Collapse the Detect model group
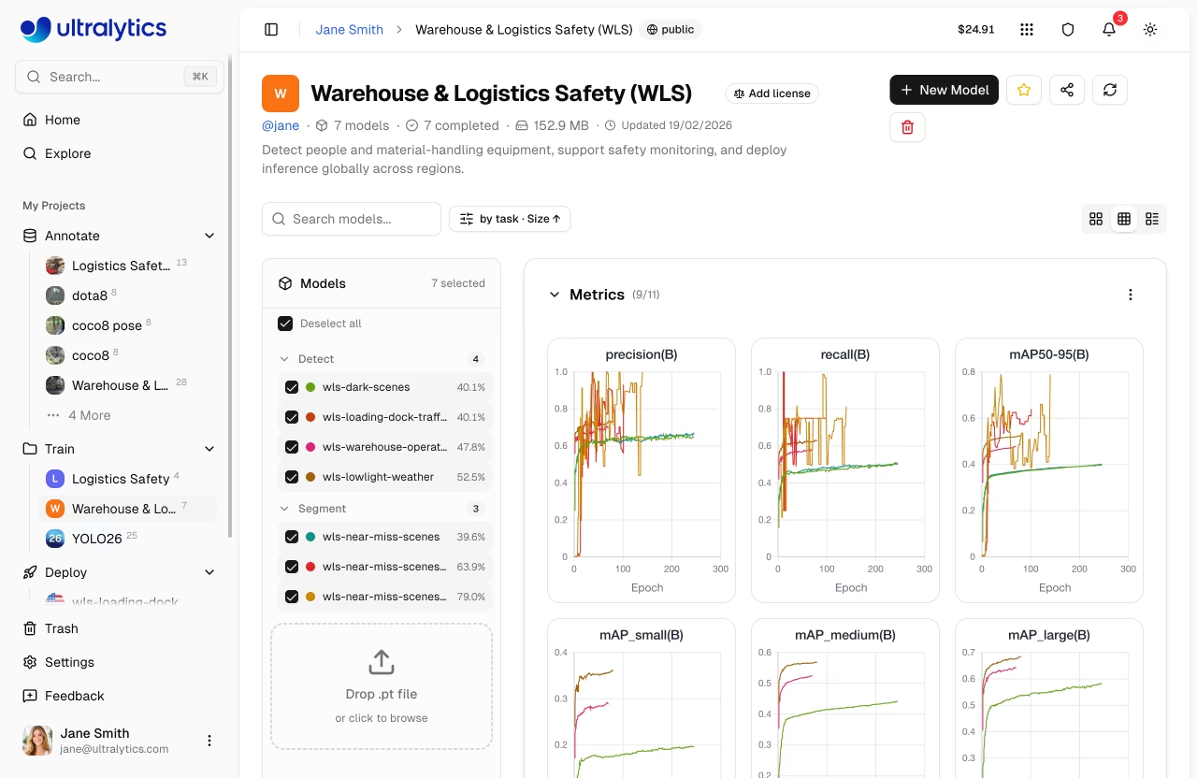This screenshot has height=778, width=1197. (284, 359)
